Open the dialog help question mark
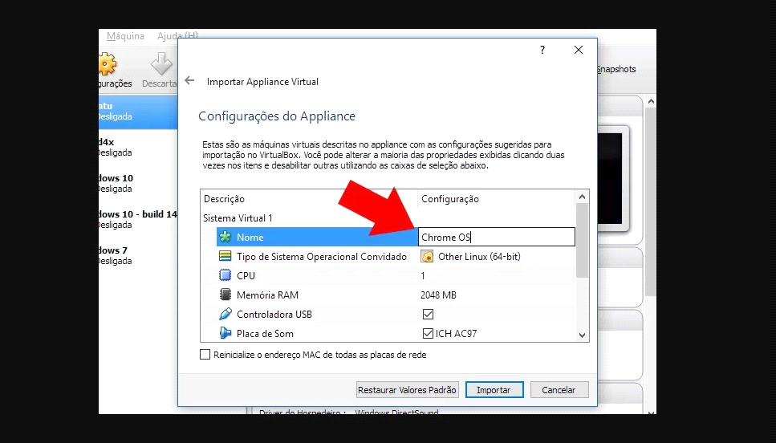The image size is (776, 443). point(542,50)
